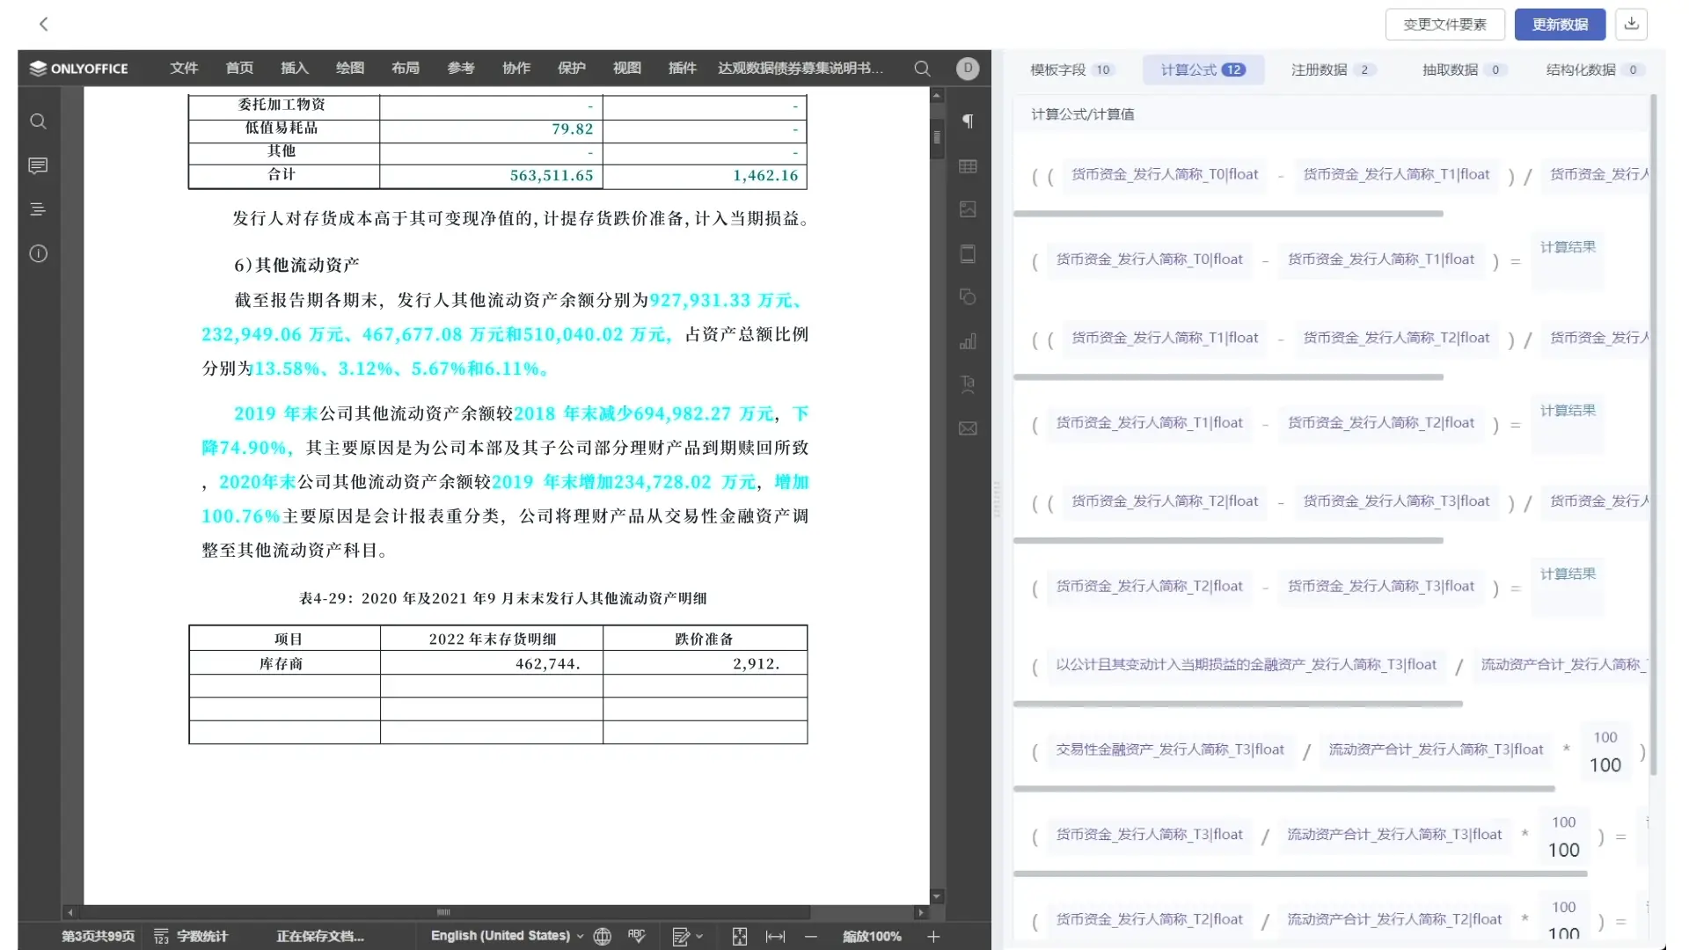Open headings navigation panel icon
Viewport: 1689px width, 950px height.
pyautogui.click(x=38, y=209)
